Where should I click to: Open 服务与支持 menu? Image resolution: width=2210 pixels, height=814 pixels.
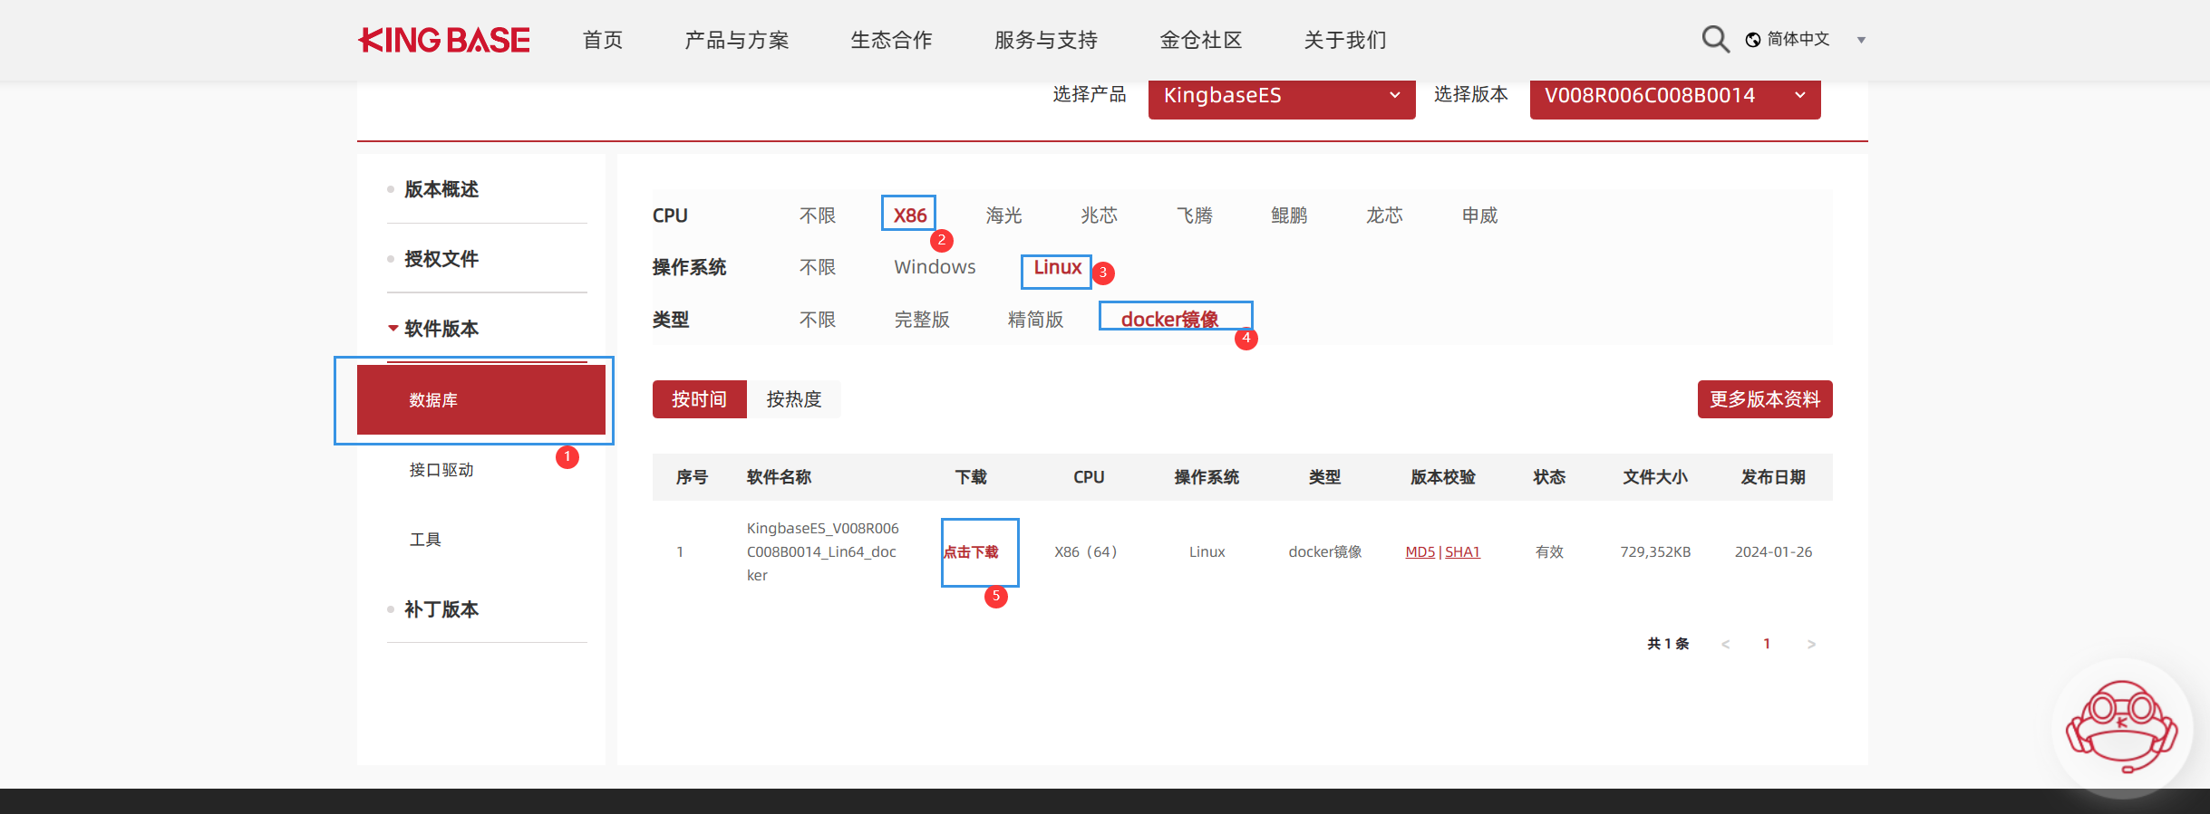click(x=1046, y=40)
